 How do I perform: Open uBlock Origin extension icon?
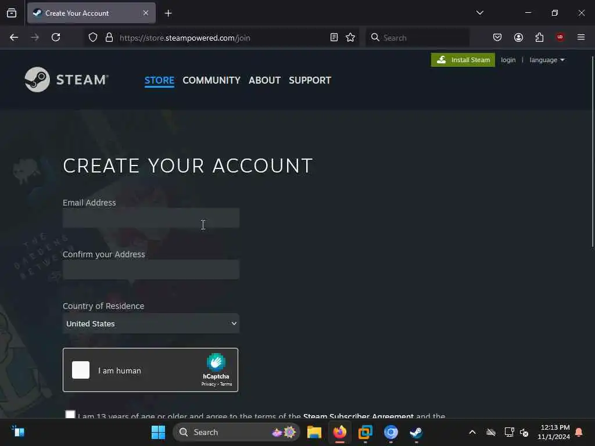[560, 37]
